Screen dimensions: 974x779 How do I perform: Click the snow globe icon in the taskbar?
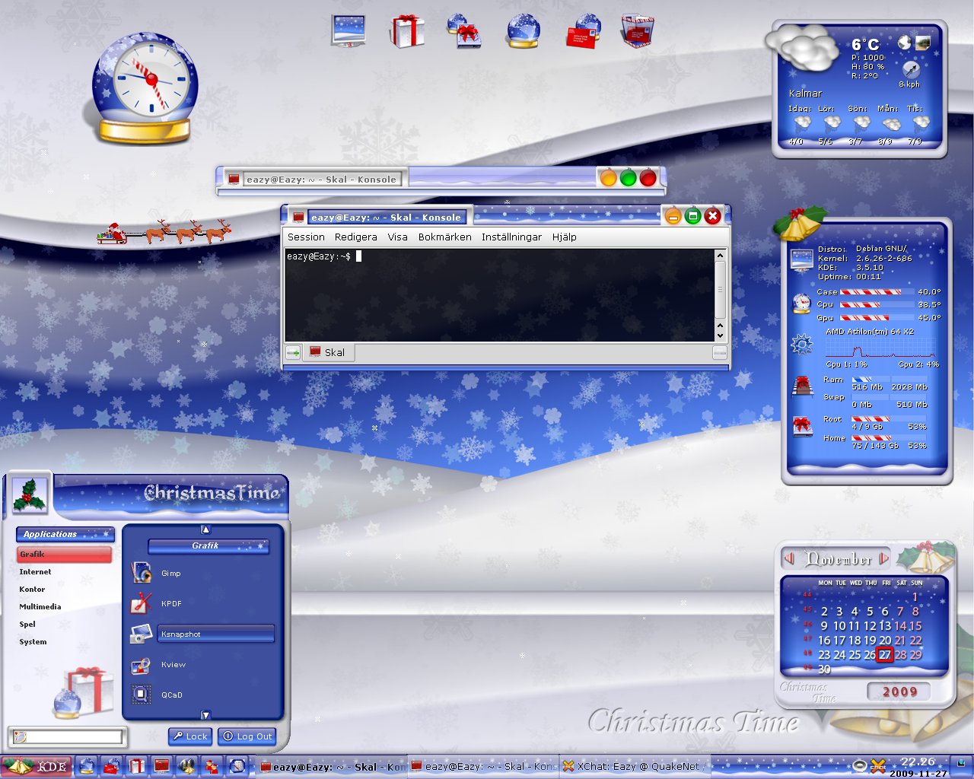tap(87, 766)
